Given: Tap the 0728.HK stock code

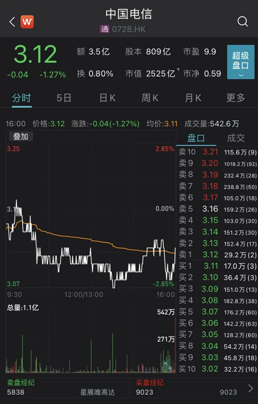Looking at the screenshot, I should point(129,29).
